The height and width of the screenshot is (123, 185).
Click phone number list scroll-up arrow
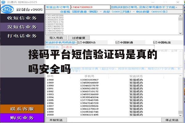tap(180, 16)
